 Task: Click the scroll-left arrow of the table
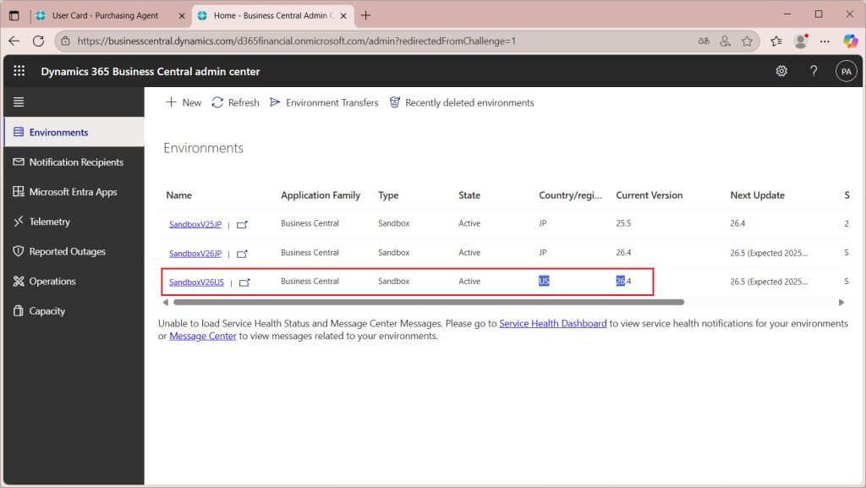click(x=165, y=302)
